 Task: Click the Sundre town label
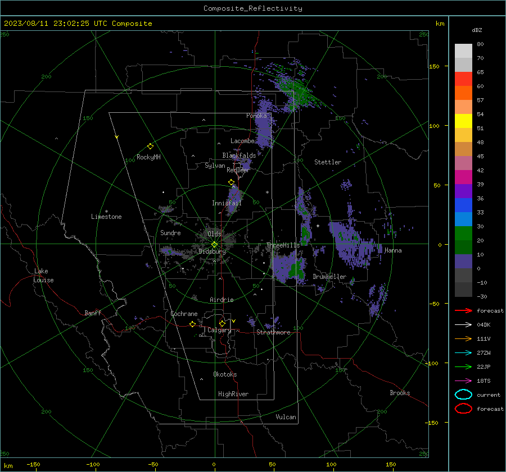pyautogui.click(x=170, y=233)
